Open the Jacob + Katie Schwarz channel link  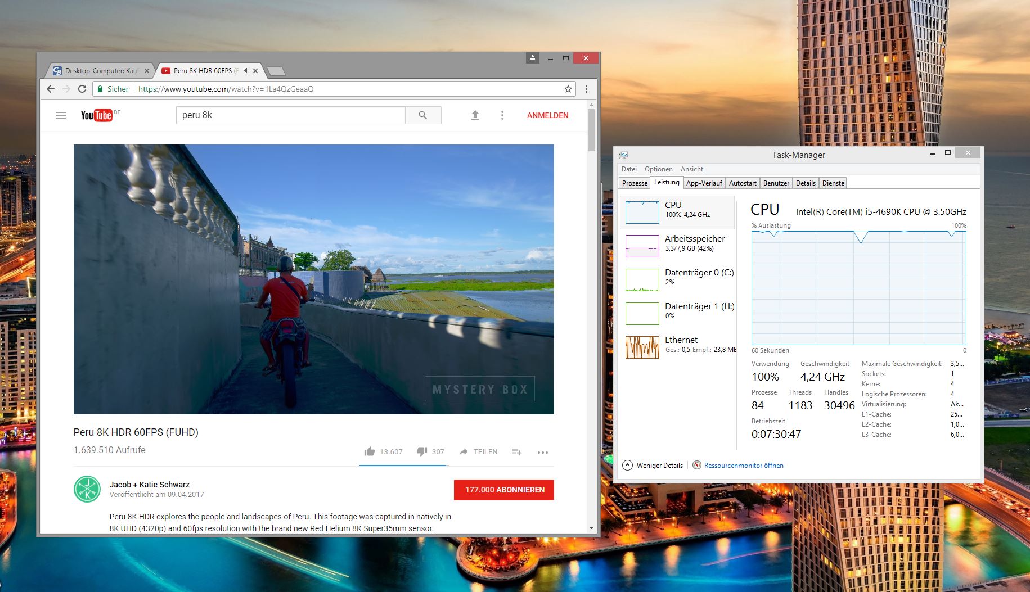(150, 485)
